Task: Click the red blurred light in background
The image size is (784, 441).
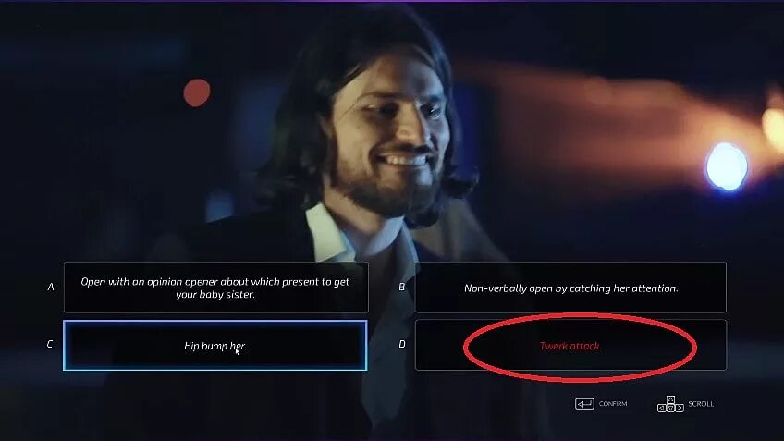Action: [x=197, y=93]
